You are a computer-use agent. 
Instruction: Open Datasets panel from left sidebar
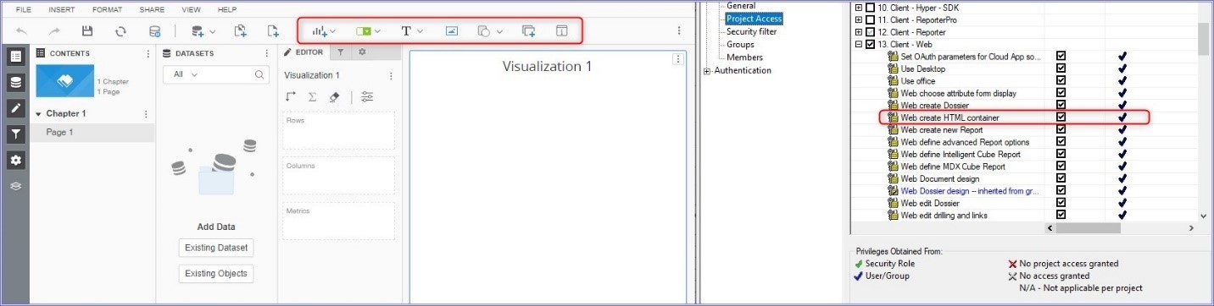point(15,82)
